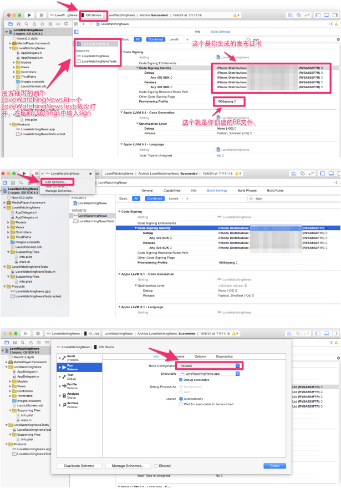This screenshot has width=341, height=489.
Task: Select All filter in top screenshot
Action: click(138, 39)
